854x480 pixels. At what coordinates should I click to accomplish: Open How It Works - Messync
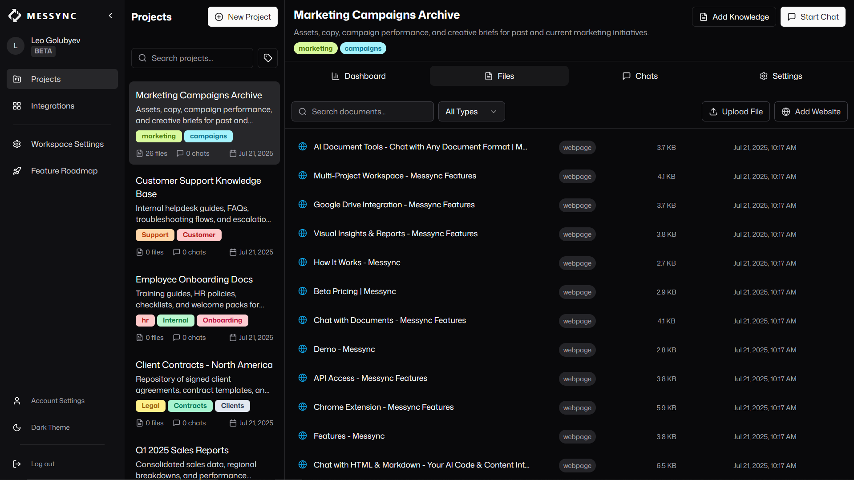coord(357,262)
